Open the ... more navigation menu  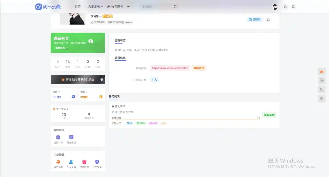(129, 7)
